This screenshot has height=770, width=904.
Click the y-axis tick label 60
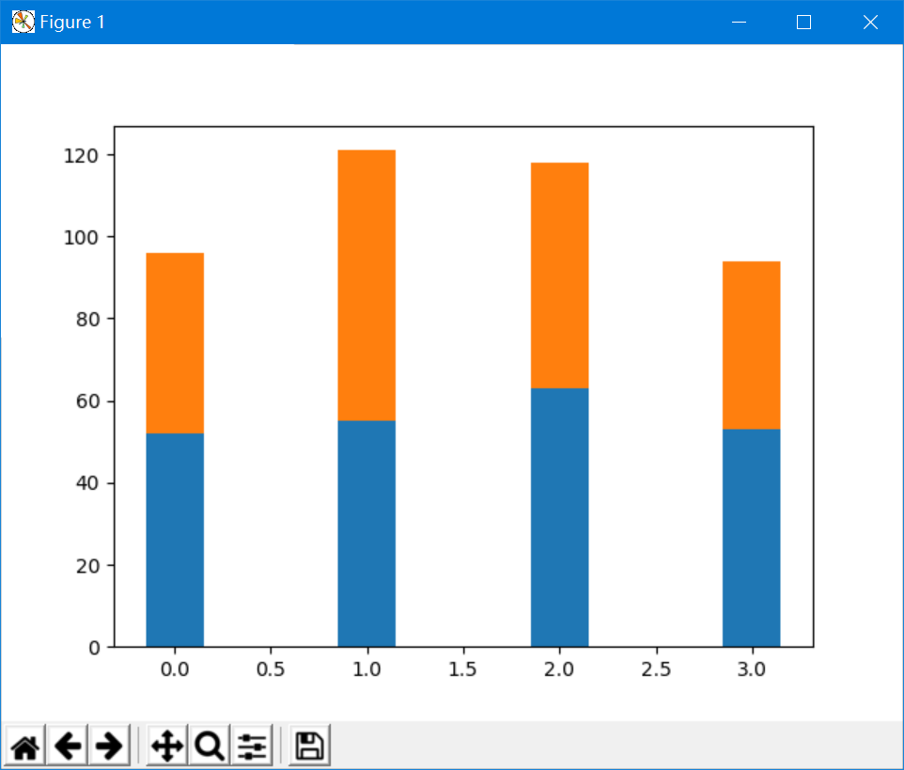click(87, 401)
